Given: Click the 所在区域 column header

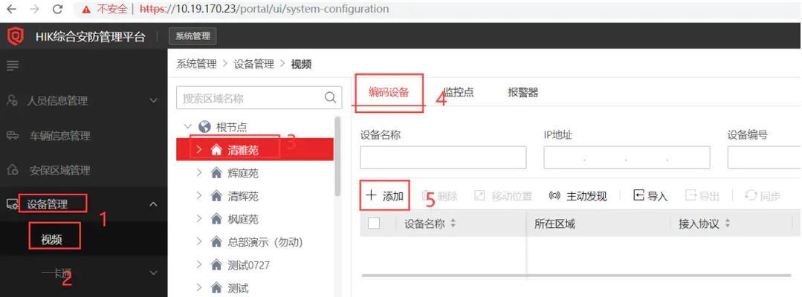Looking at the screenshot, I should [554, 224].
